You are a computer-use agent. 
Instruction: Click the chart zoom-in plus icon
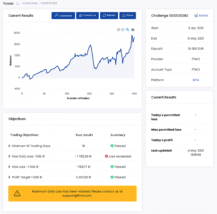tap(118, 29)
